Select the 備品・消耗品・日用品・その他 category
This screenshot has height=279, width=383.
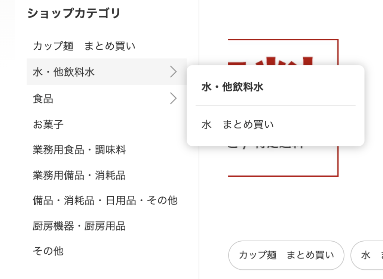pyautogui.click(x=105, y=201)
